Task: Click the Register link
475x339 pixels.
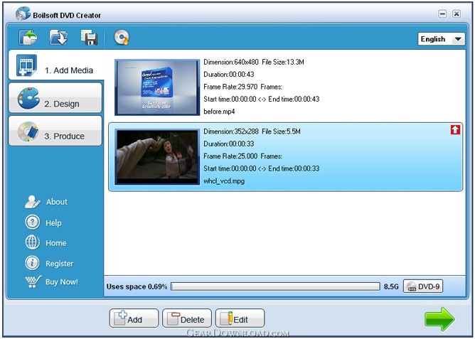Action: pos(60,264)
